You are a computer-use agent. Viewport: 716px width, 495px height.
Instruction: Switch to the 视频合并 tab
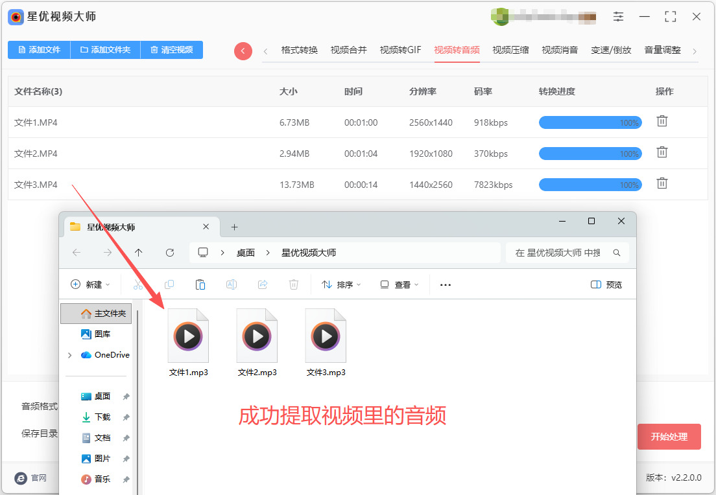click(x=348, y=50)
